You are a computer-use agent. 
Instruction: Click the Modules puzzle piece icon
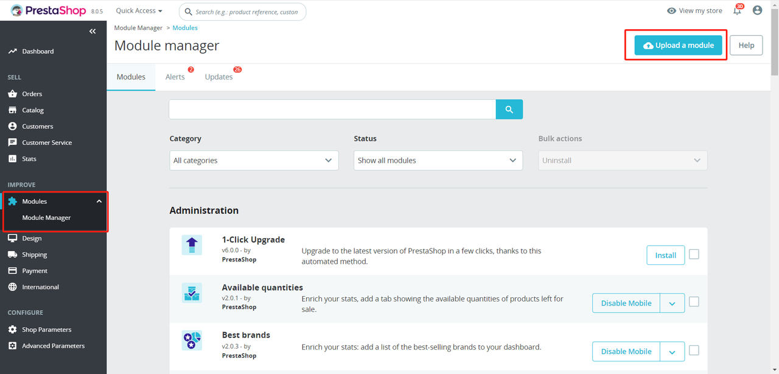12,201
